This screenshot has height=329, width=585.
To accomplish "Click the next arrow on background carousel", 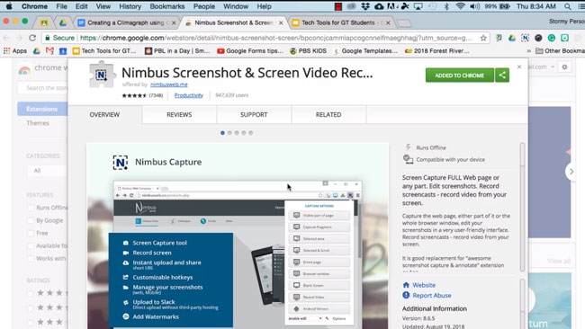I will coord(571,172).
